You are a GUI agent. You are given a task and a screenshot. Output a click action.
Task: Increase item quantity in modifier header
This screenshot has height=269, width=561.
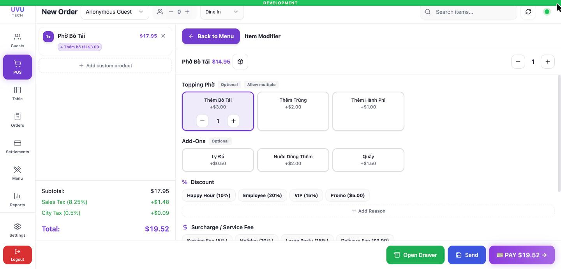(548, 62)
